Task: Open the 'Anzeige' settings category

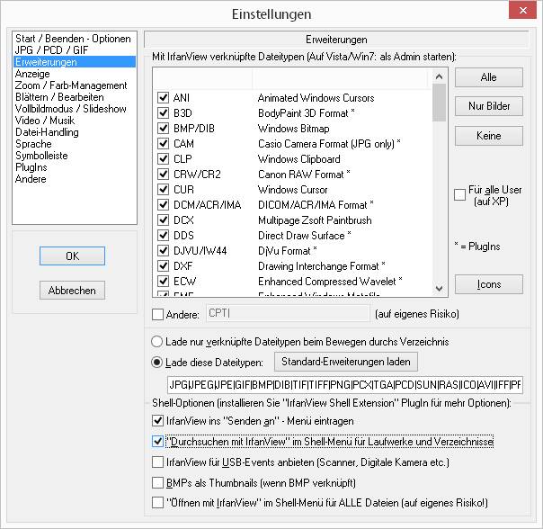Action: [32, 74]
